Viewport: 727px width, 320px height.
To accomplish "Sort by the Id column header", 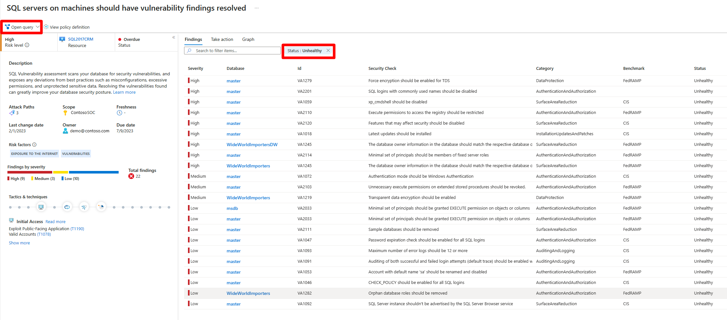I will 300,69.
